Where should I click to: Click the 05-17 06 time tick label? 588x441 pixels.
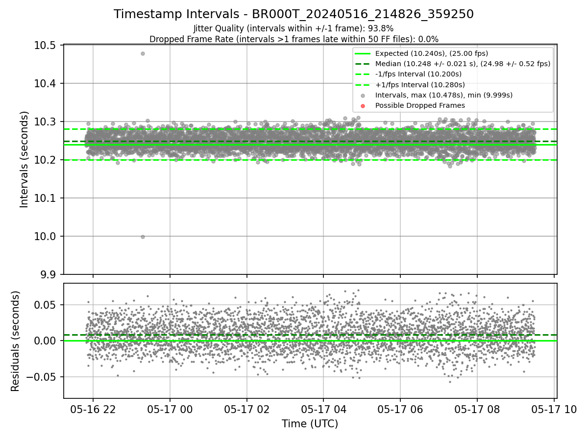coord(400,409)
